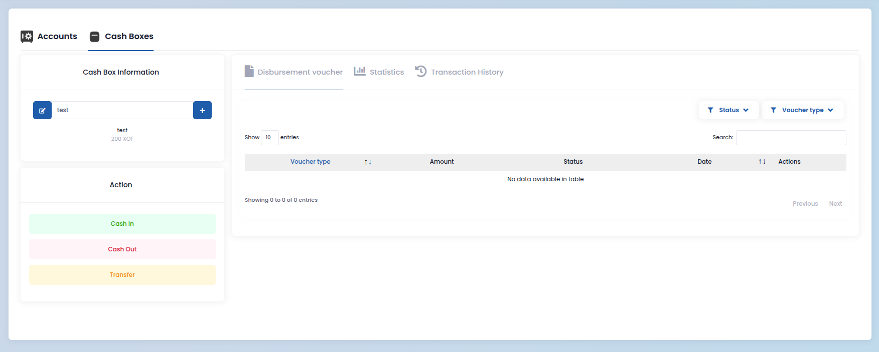
Task: Click the Transfer button
Action: coord(122,275)
